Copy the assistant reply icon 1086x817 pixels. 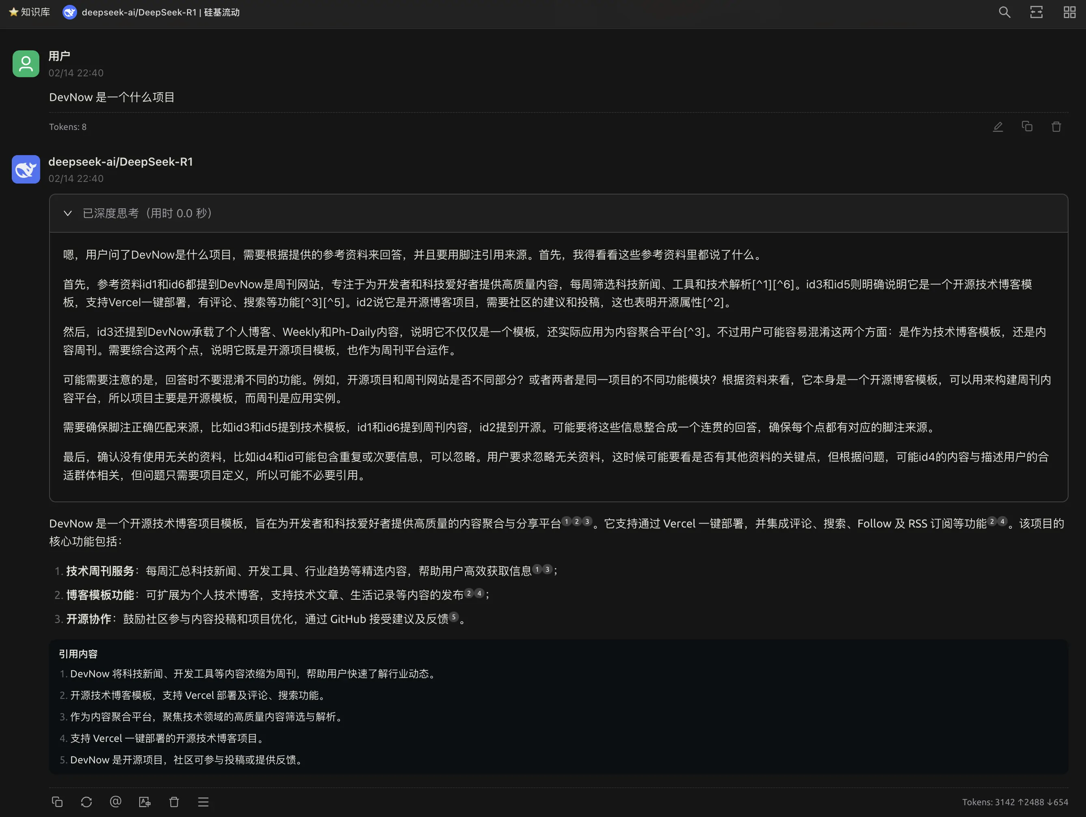[x=57, y=802]
